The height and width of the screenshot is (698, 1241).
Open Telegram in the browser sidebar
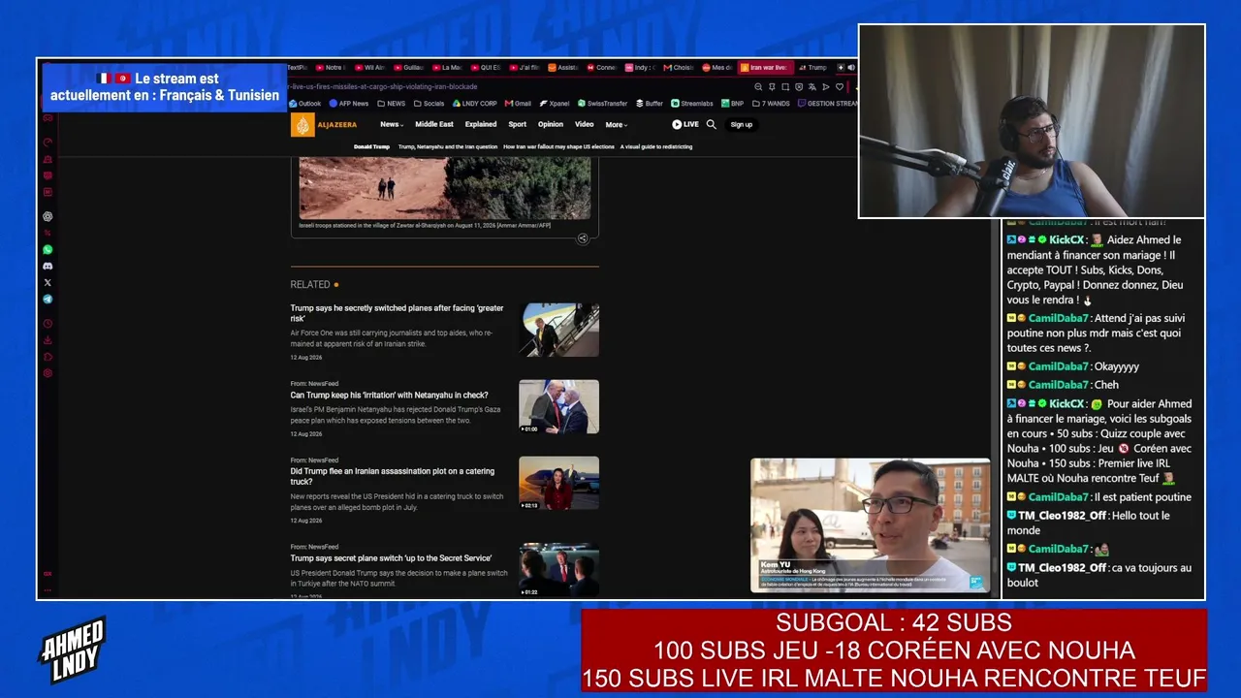click(x=48, y=300)
